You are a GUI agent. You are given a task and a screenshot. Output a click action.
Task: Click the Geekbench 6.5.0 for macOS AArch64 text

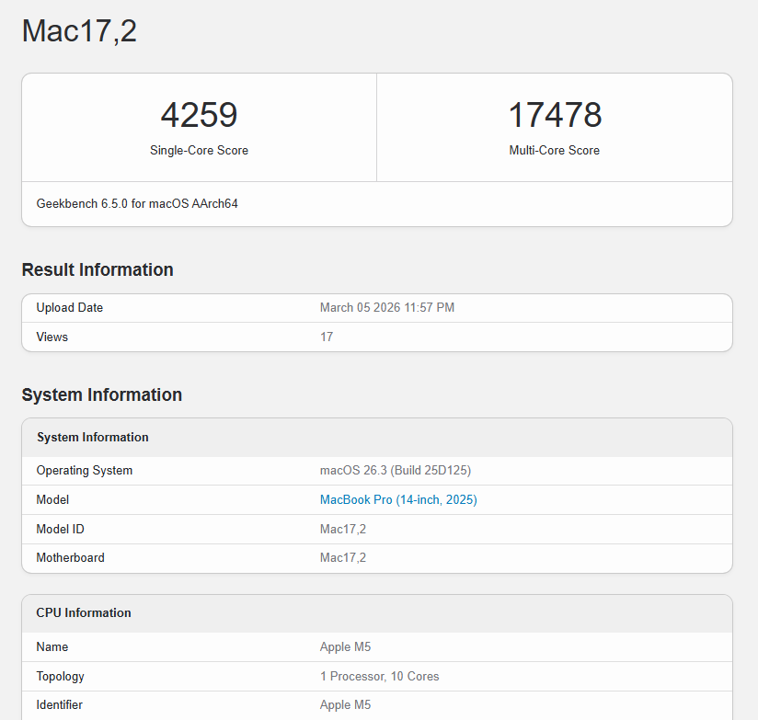[x=137, y=203]
